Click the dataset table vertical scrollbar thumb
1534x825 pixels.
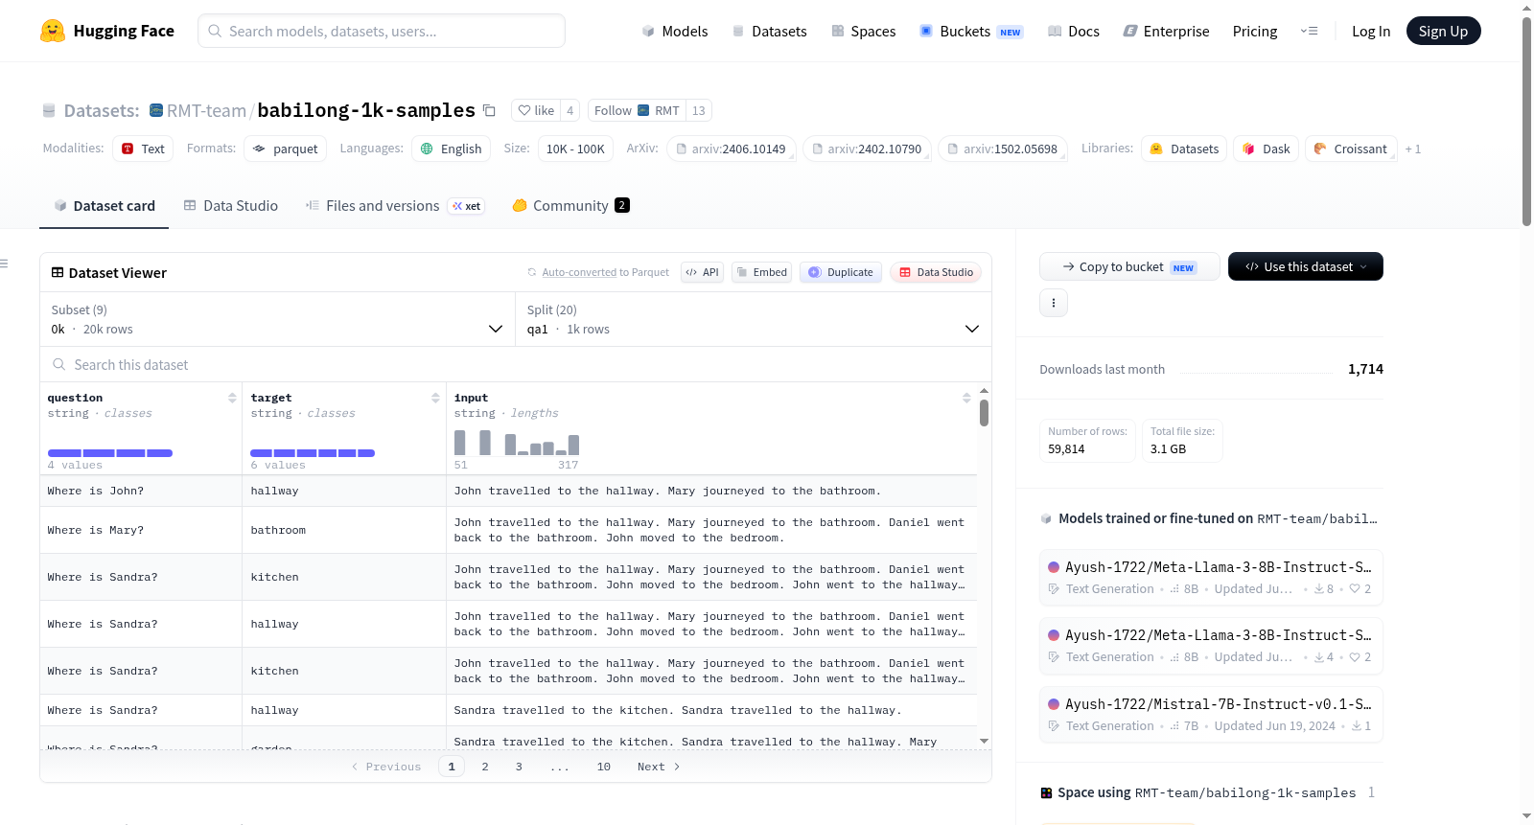point(984,413)
